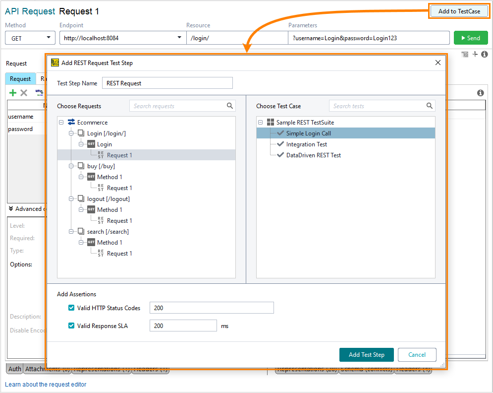Click the URL options icon above parameters
The width and height of the screenshot is (493, 393).
[x=38, y=93]
